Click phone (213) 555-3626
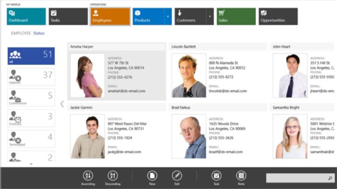337x189 pixels. [221, 138]
